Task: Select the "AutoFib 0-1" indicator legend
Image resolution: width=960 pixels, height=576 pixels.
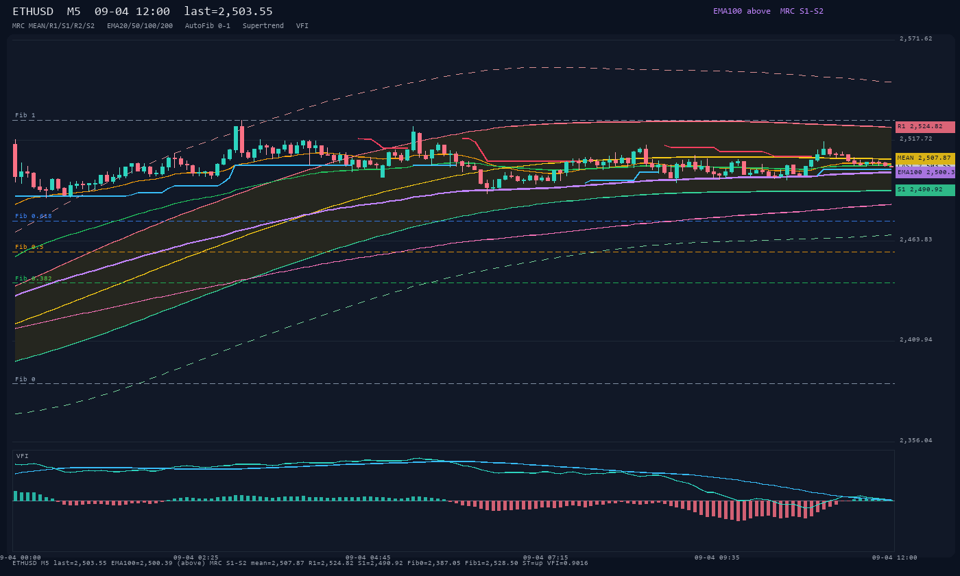Action: pyautogui.click(x=208, y=25)
